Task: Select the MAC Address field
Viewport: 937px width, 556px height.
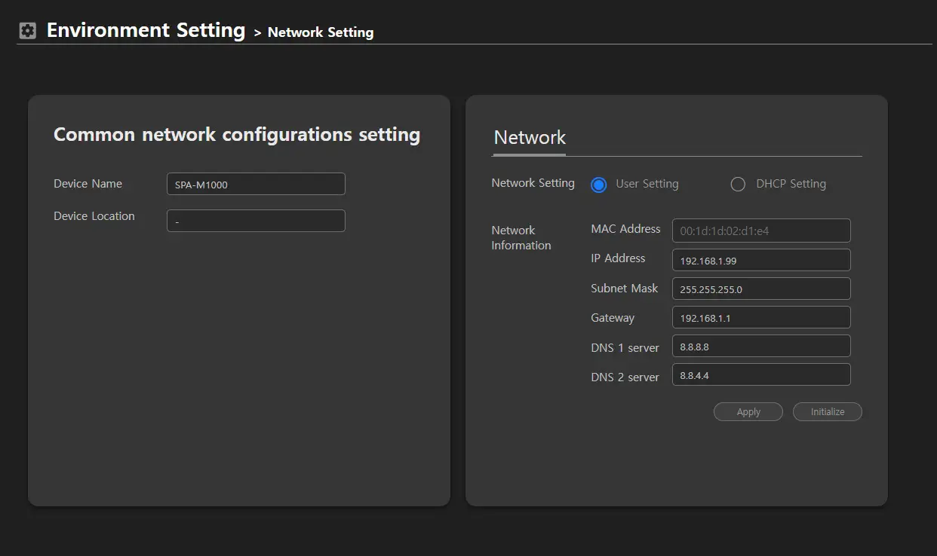Action: 761,231
